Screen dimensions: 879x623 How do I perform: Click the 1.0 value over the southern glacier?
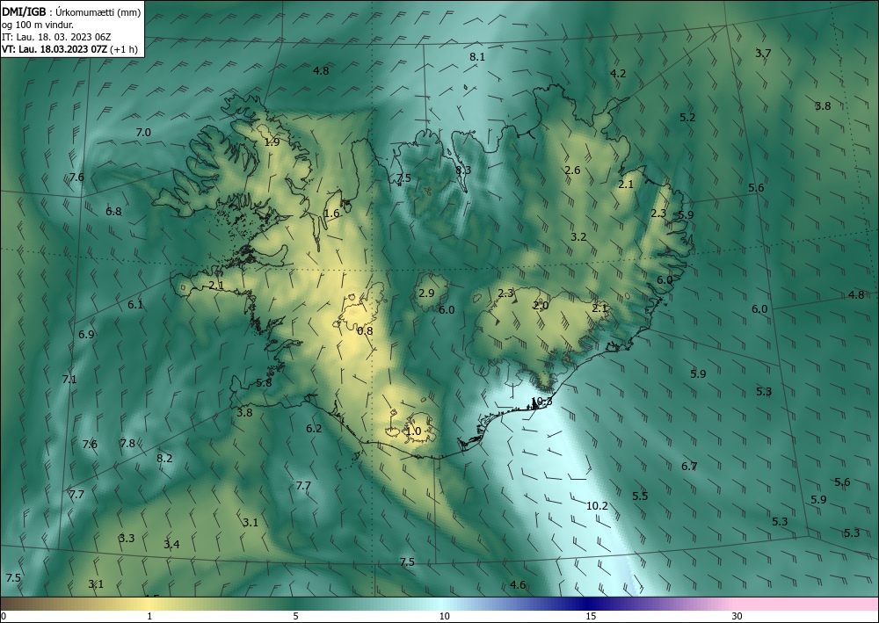413,431
